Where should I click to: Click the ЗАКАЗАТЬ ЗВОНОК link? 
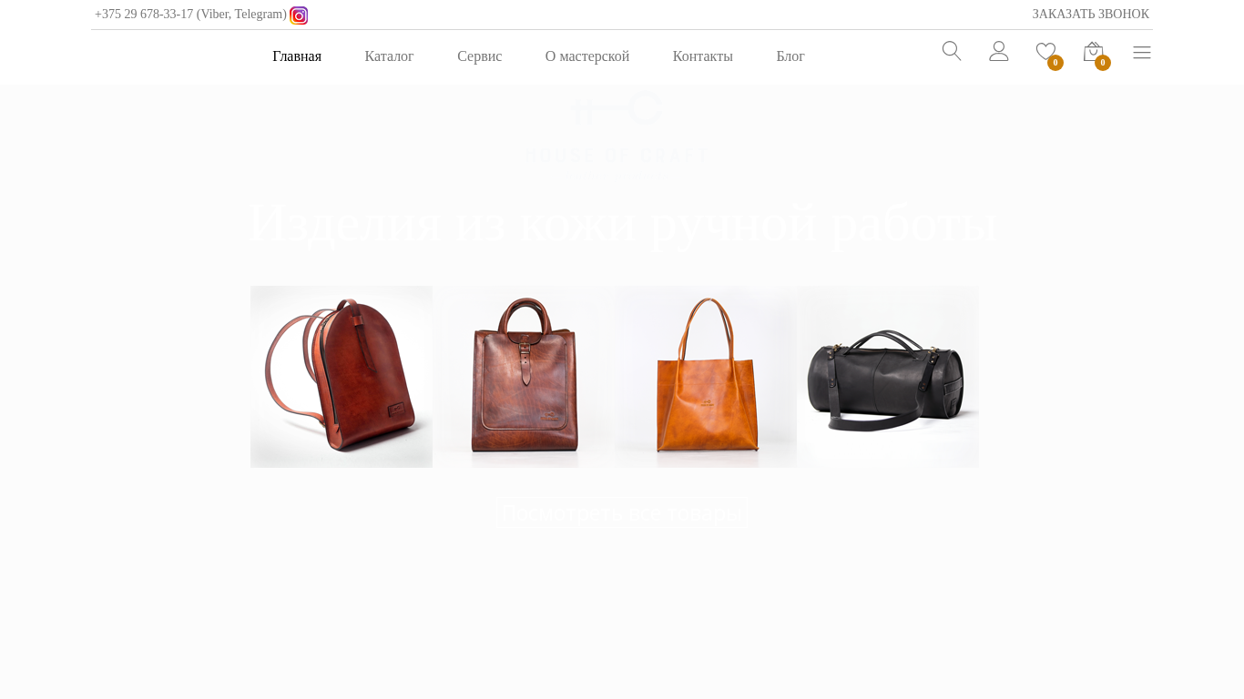(1090, 15)
